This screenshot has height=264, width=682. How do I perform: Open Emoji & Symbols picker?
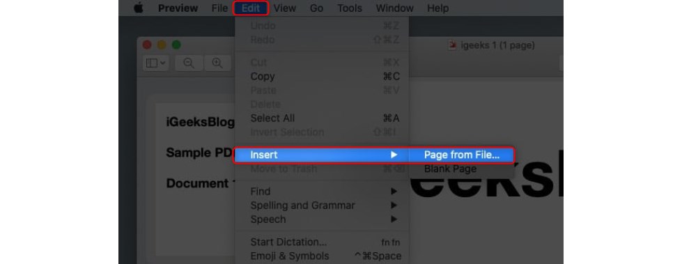[x=322, y=256]
